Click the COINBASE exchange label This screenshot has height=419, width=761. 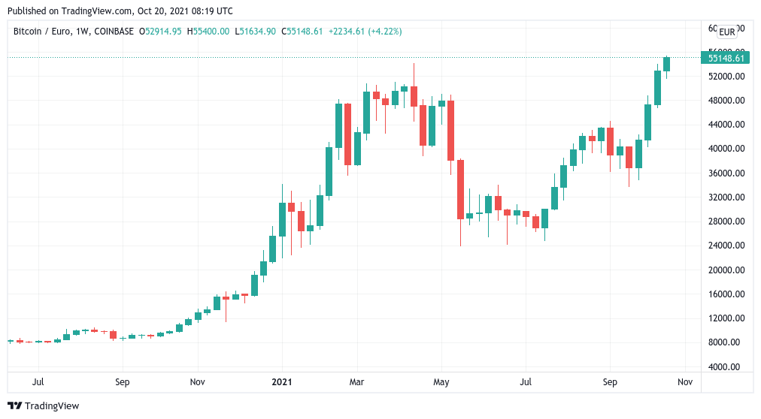click(x=114, y=32)
